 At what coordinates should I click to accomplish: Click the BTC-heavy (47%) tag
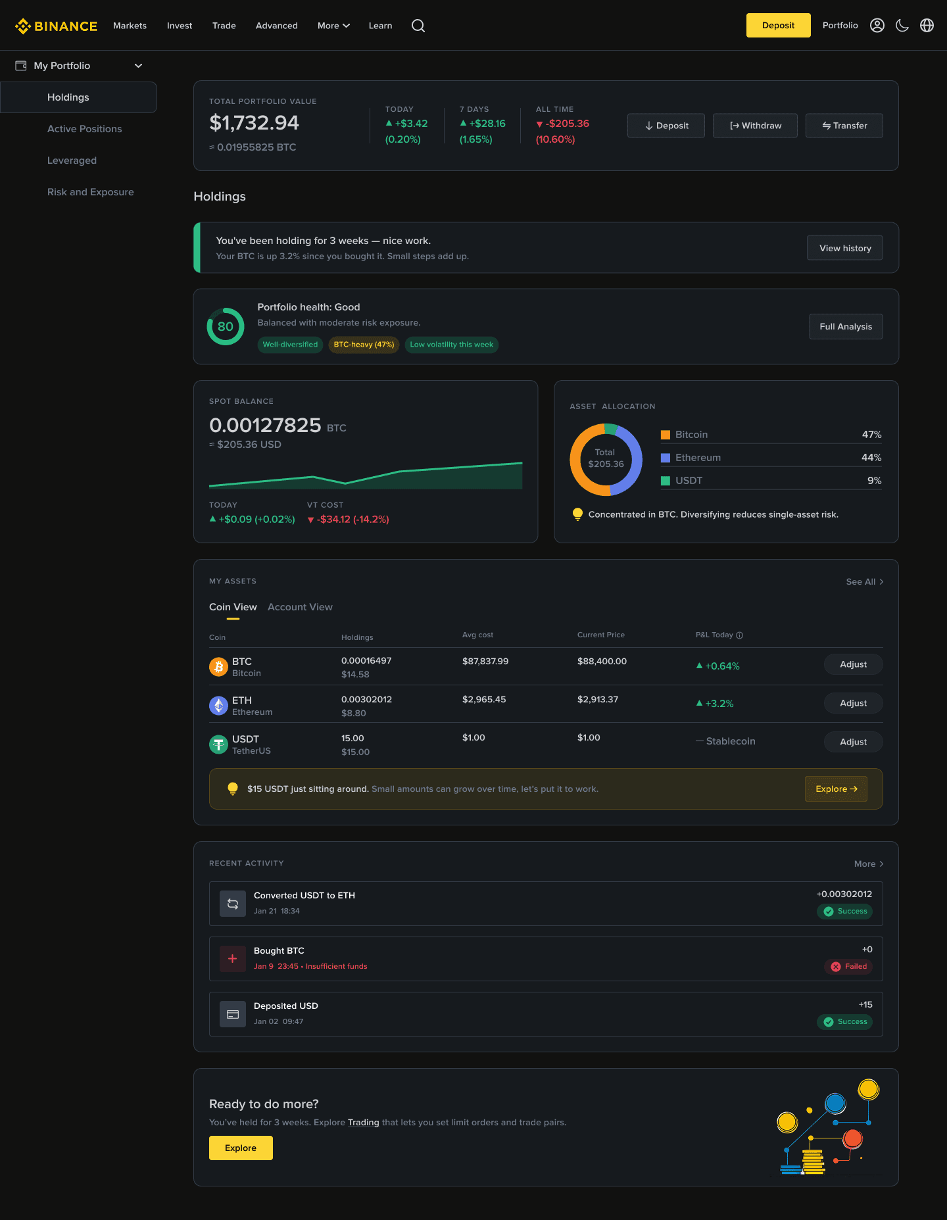pyautogui.click(x=364, y=345)
